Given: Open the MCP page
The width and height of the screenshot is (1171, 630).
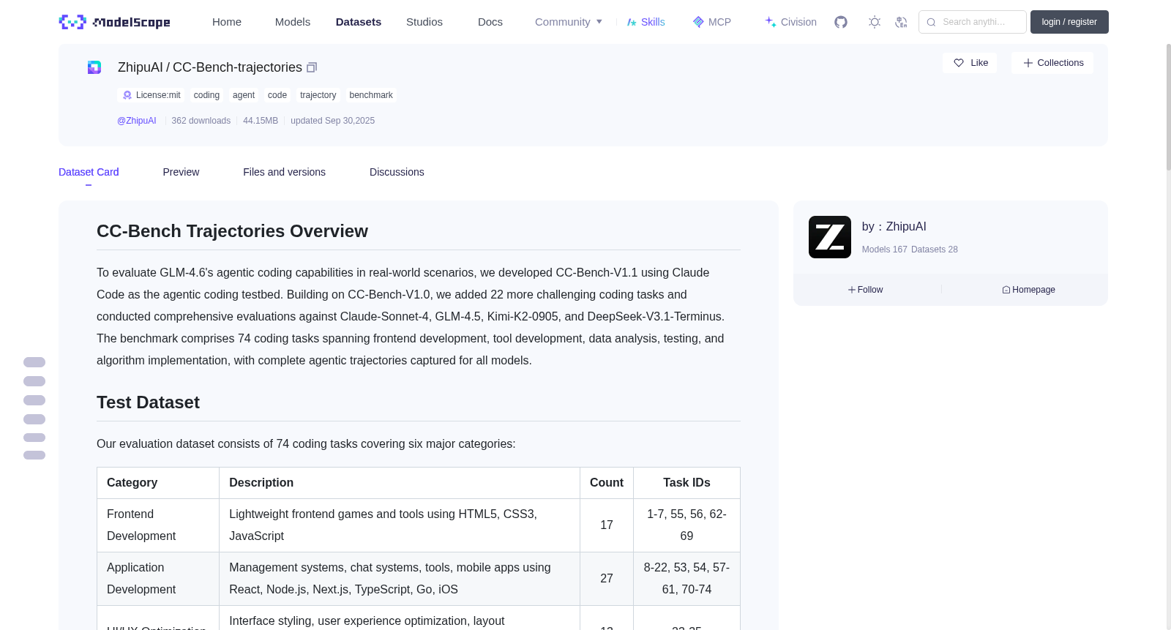Looking at the screenshot, I should [x=711, y=22].
